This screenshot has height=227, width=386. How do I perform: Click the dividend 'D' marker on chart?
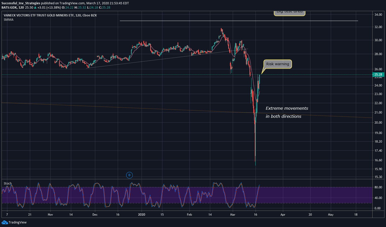[x=129, y=175]
